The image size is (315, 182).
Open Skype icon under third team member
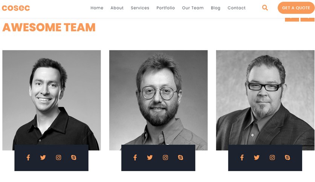[x=287, y=158]
